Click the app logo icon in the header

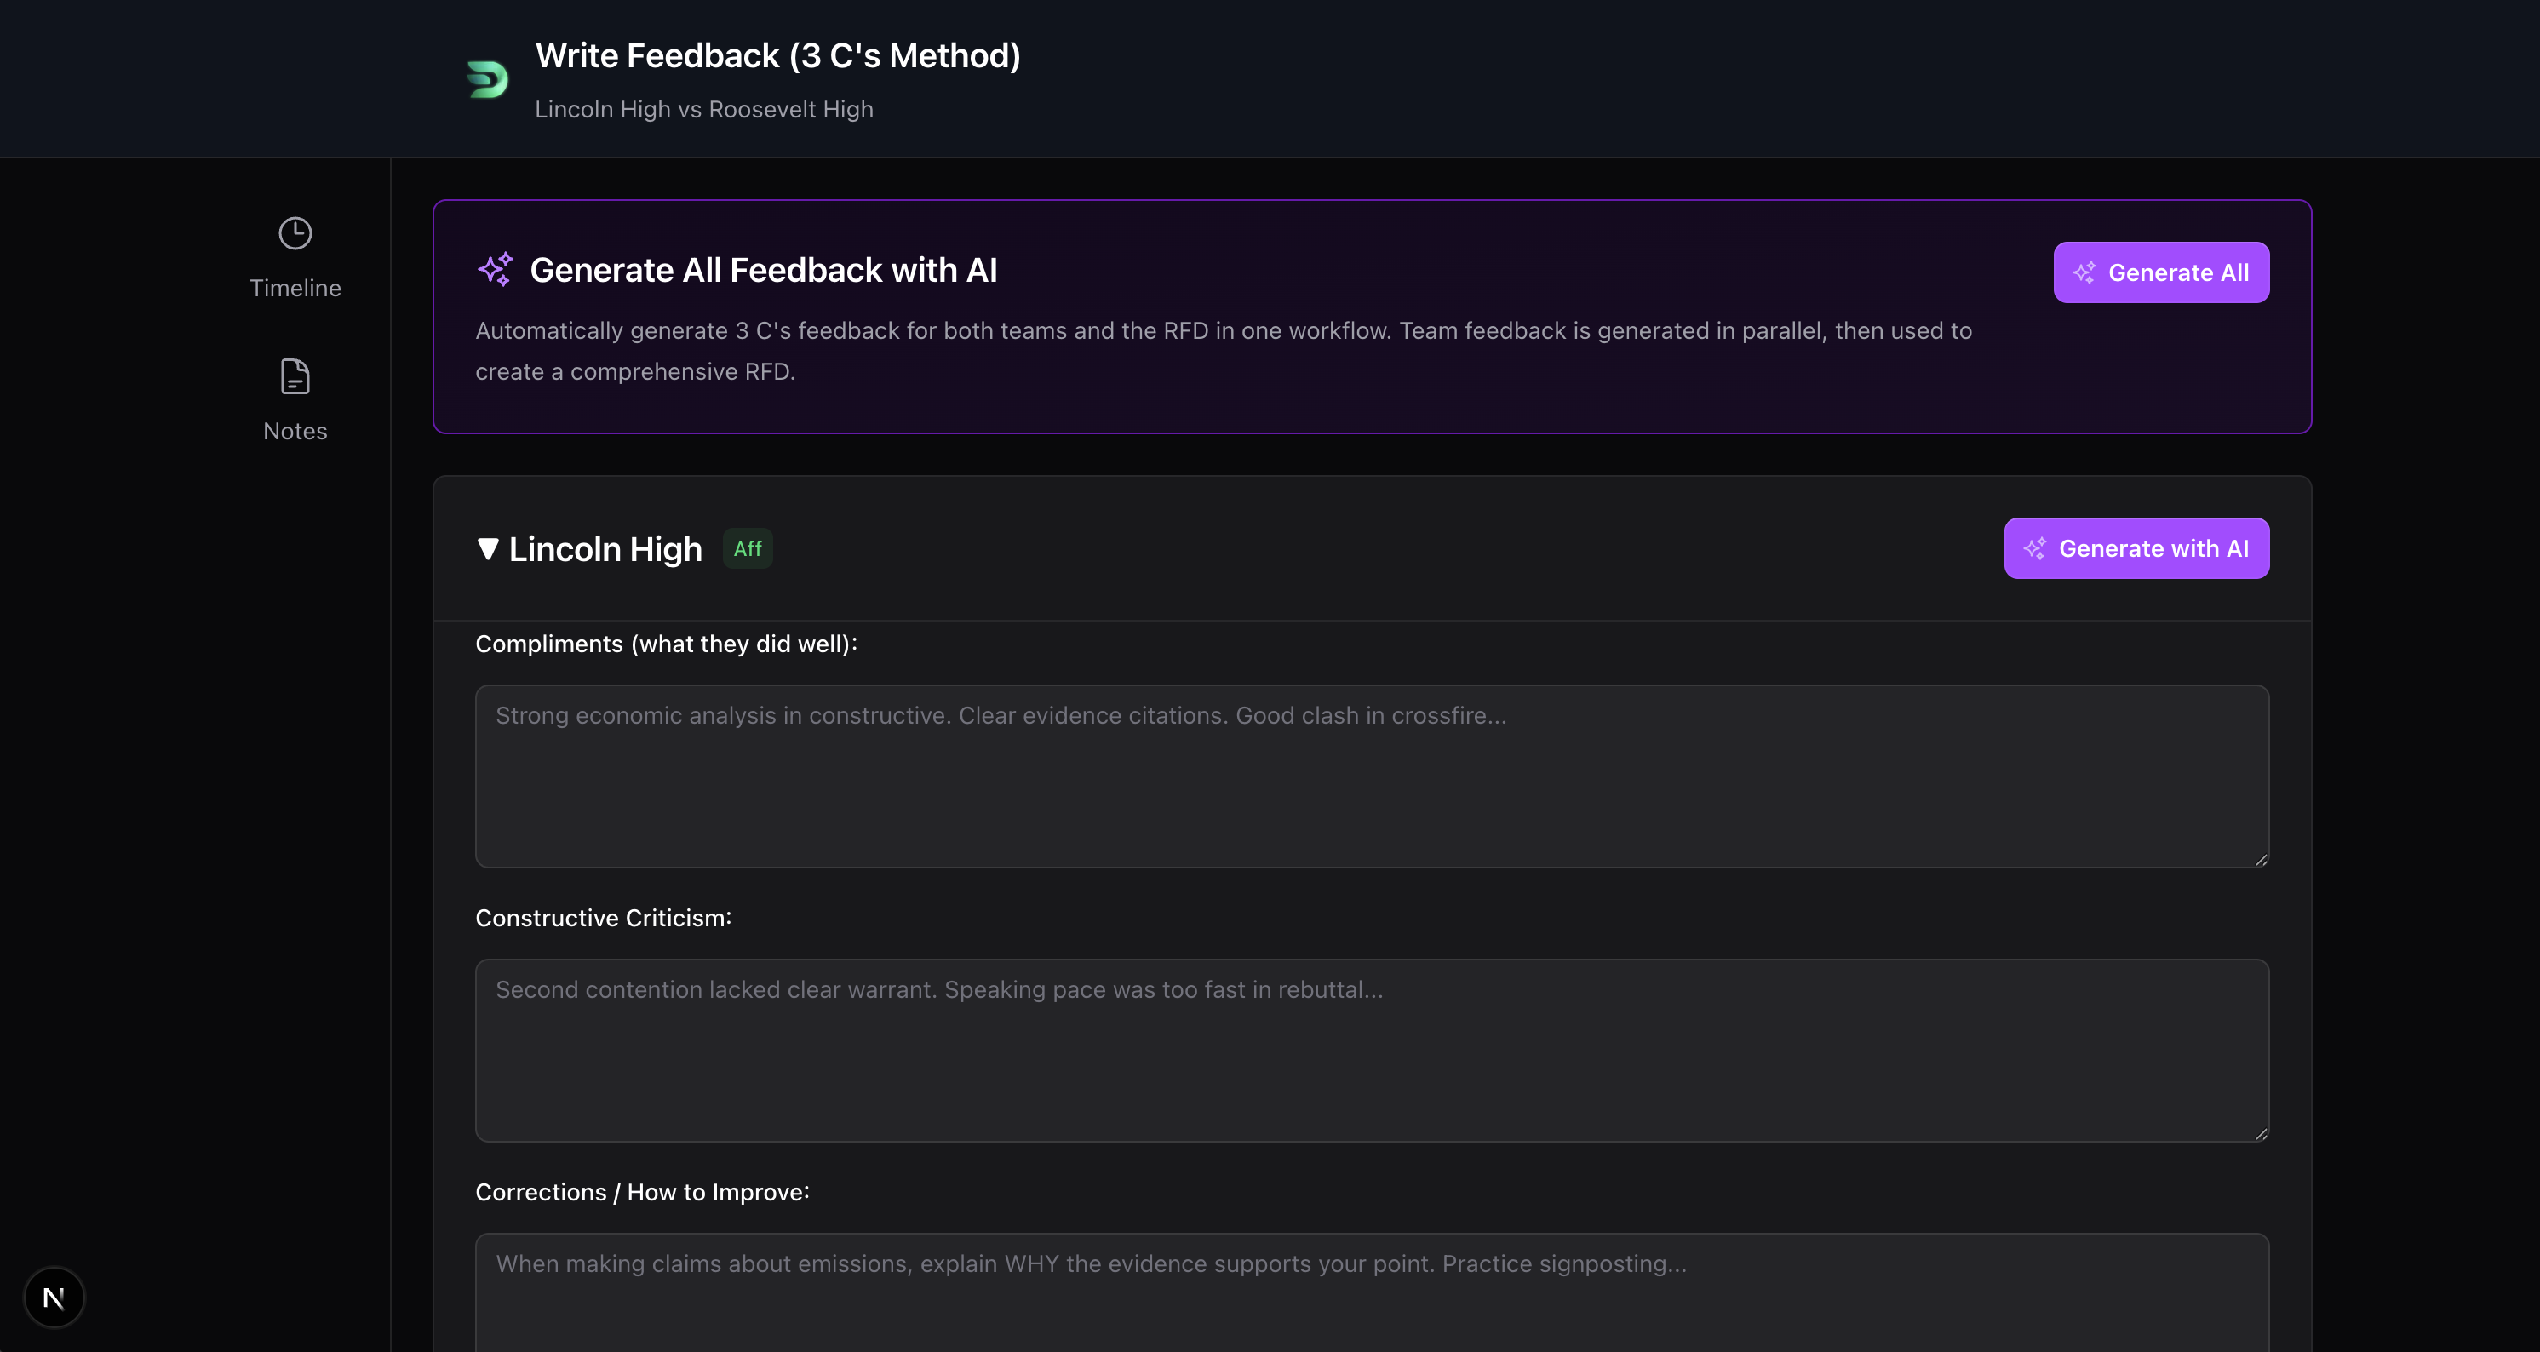click(487, 79)
